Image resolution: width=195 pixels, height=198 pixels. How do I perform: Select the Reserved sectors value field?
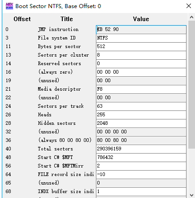(141, 64)
